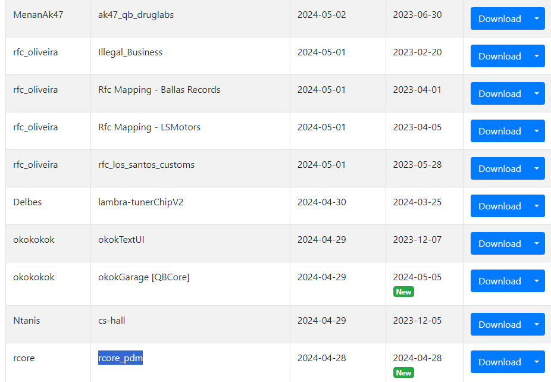Expand caret next to rfc_los_santos_customs Download
The image size is (551, 382).
(537, 168)
